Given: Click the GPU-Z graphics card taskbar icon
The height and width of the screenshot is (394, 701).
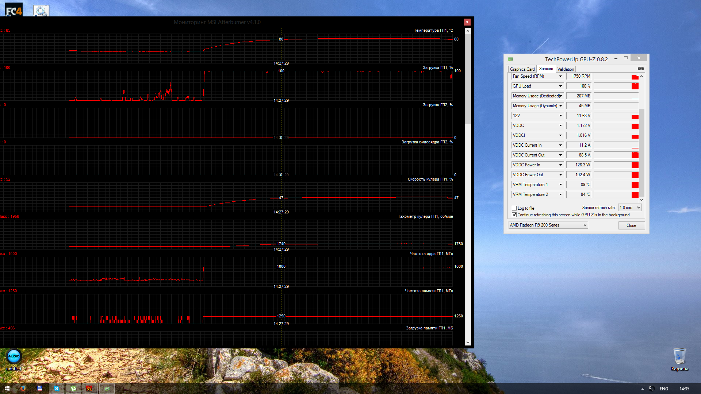Looking at the screenshot, I should pos(107,389).
